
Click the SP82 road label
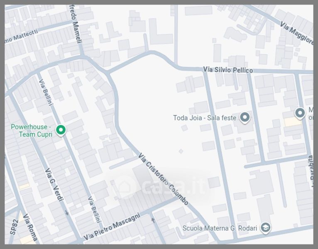[14, 228]
